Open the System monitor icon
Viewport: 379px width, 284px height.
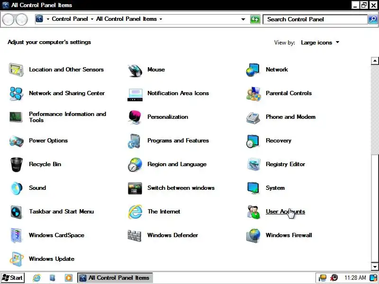point(253,188)
